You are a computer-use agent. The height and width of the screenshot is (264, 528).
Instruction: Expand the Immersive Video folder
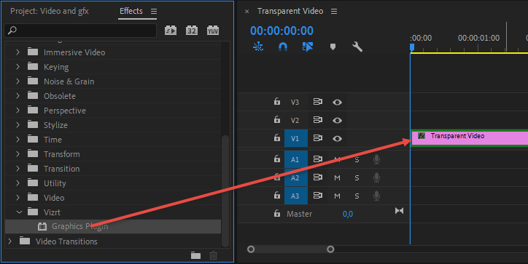[18, 52]
